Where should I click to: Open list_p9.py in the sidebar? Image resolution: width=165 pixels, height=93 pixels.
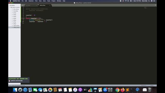point(15,11)
